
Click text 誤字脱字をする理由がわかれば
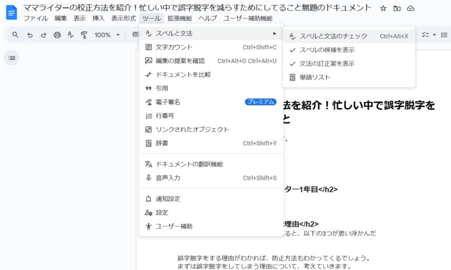[224, 258]
